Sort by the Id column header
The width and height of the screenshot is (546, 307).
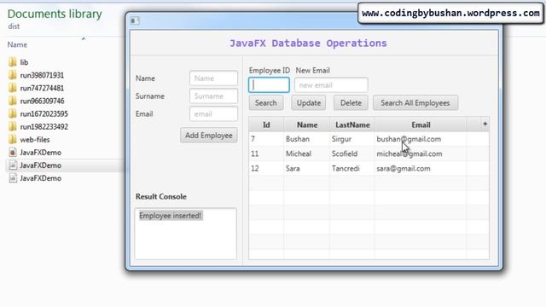[266, 125]
